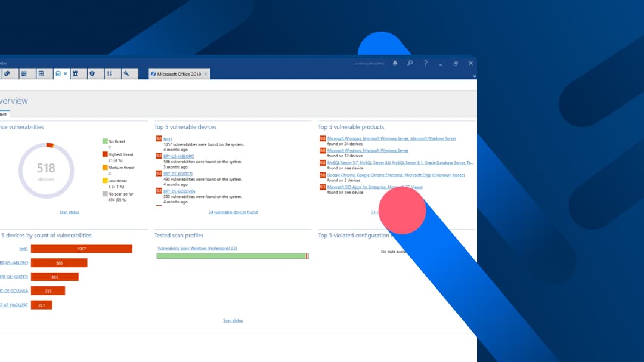Image resolution: width=644 pixels, height=362 pixels.
Task: Open the device list icon tab
Action: coord(24,74)
